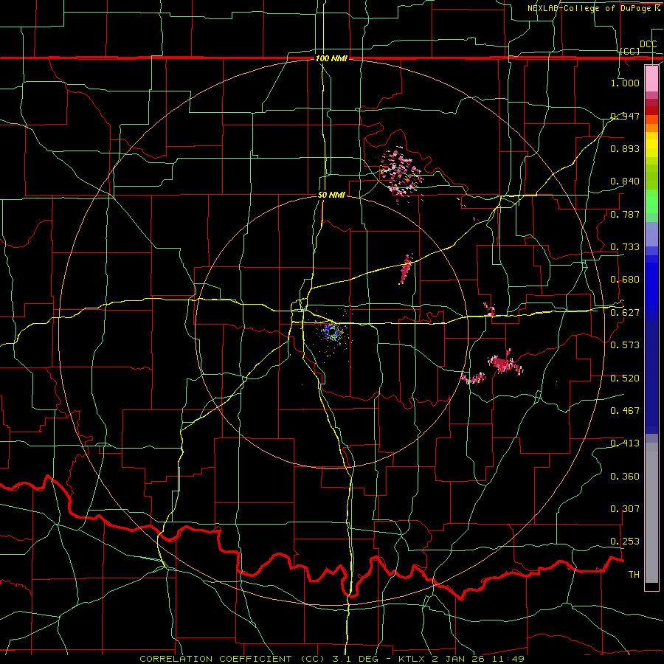Viewport: 664px width, 664px height.
Task: Pick the light pink swatch beside 1.000
Action: (x=651, y=79)
